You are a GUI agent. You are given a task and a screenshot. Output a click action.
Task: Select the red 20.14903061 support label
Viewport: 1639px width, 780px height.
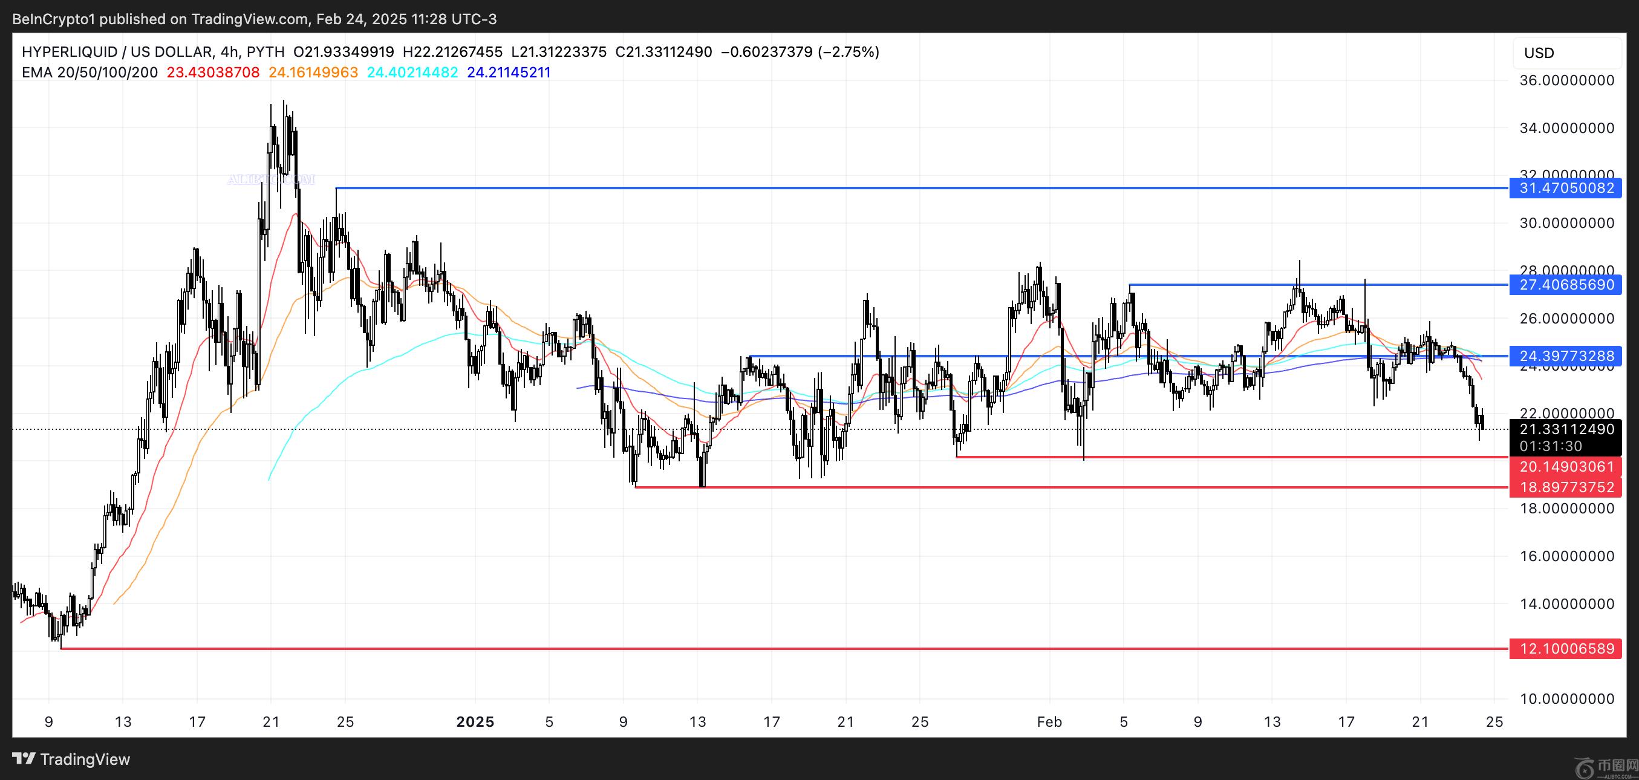(1566, 467)
